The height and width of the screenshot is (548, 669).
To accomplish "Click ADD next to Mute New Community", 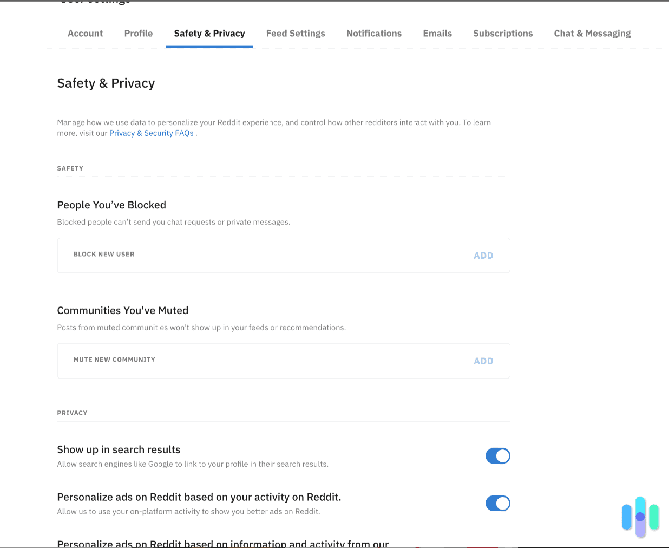I will [483, 361].
